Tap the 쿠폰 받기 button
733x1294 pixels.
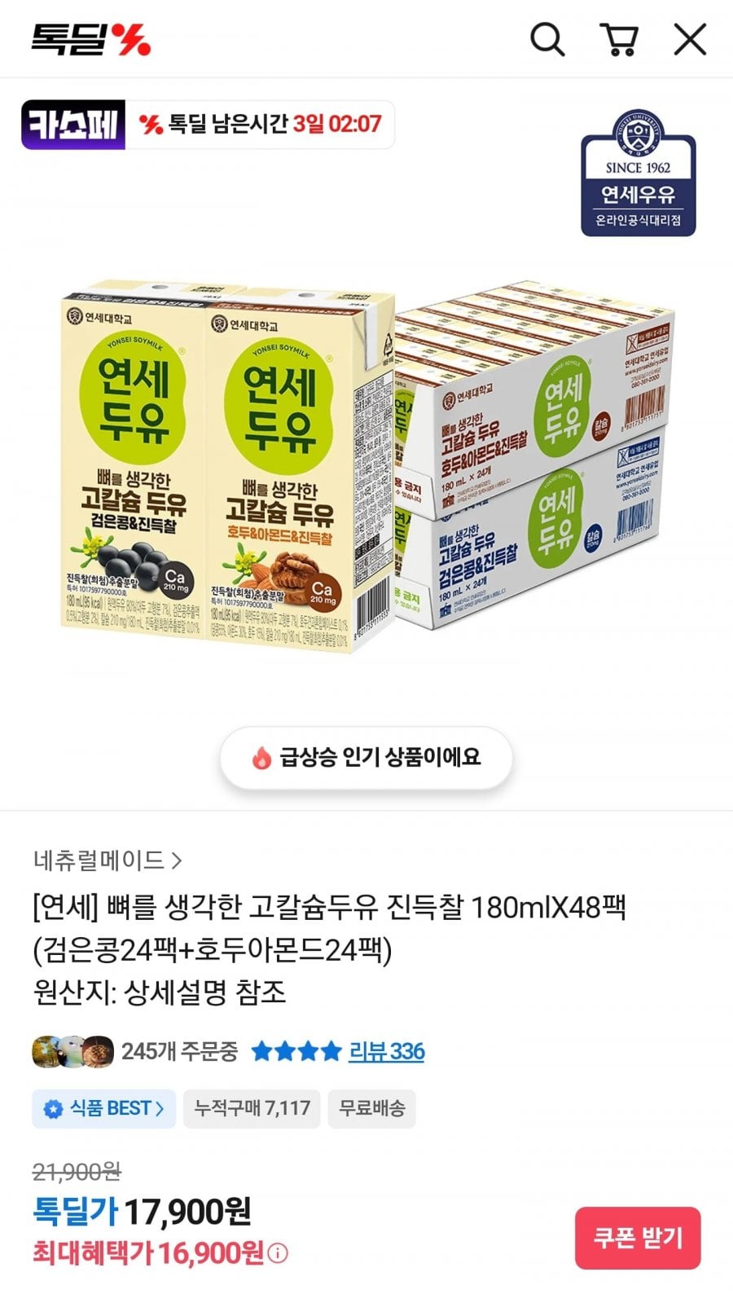[638, 1238]
